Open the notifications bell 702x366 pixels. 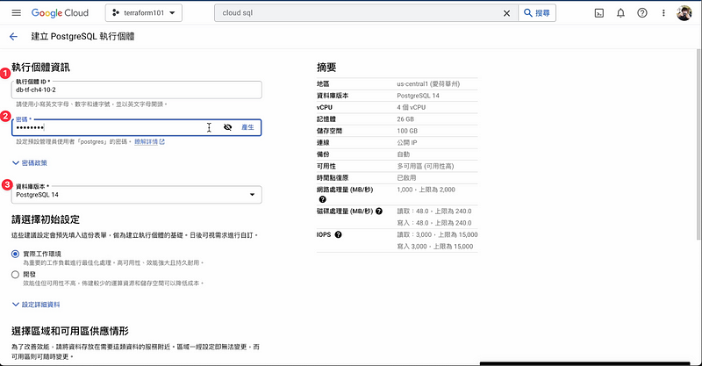tap(620, 13)
